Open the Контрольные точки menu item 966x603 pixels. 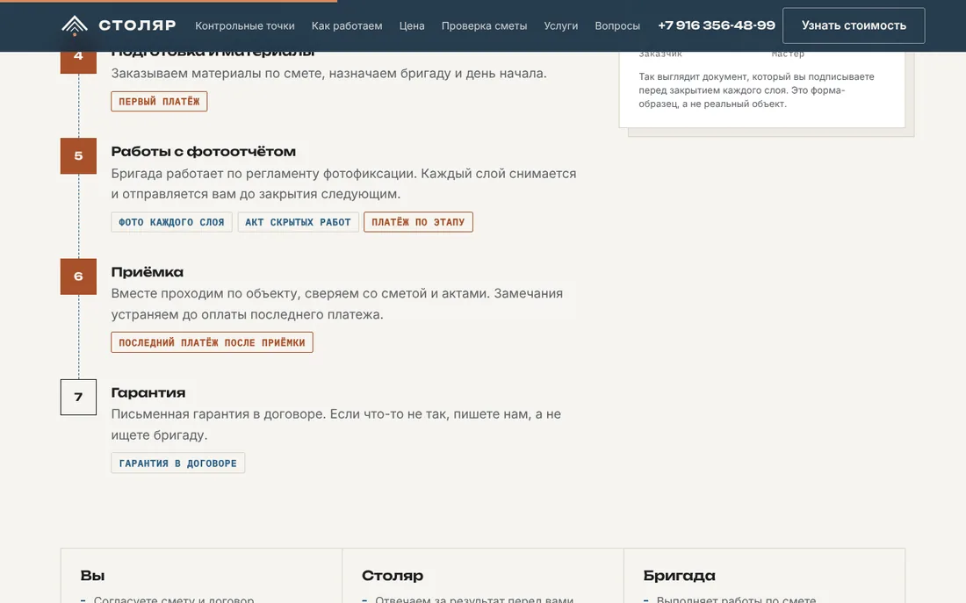tap(245, 25)
